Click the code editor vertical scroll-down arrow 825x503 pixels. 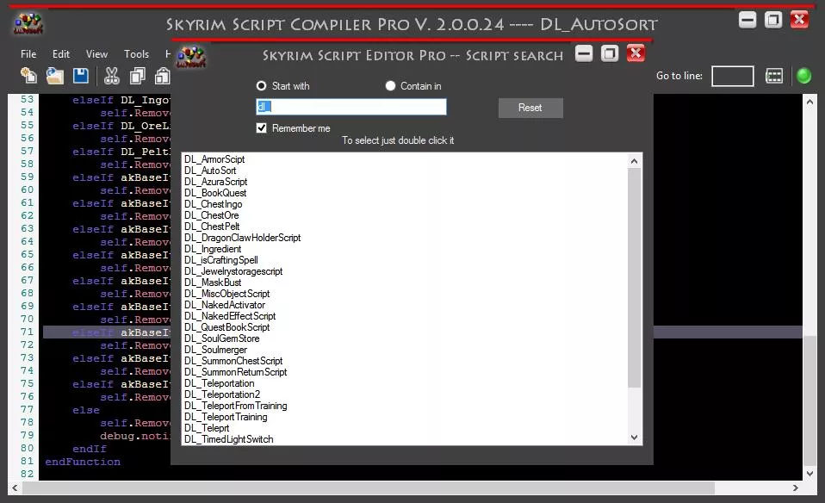pyautogui.click(x=809, y=474)
